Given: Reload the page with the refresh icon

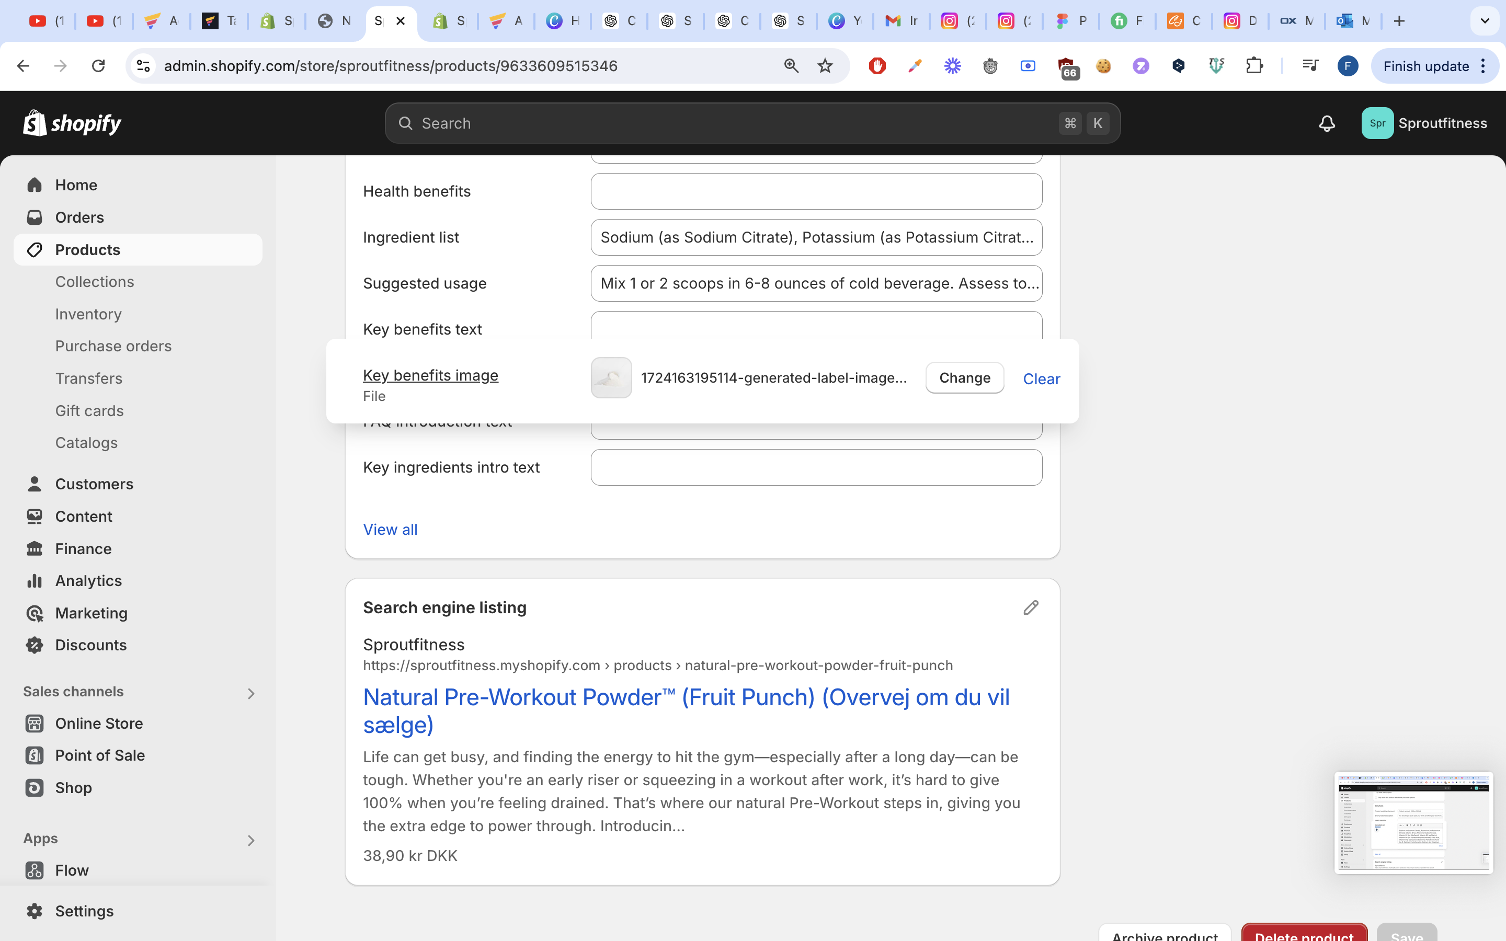Looking at the screenshot, I should tap(98, 66).
